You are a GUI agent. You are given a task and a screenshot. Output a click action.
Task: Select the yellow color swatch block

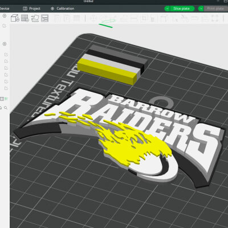click(107, 71)
